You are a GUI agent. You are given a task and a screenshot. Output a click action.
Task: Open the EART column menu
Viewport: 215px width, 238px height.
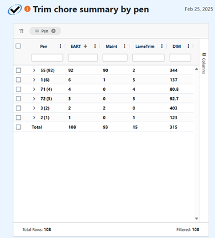[x=95, y=46]
